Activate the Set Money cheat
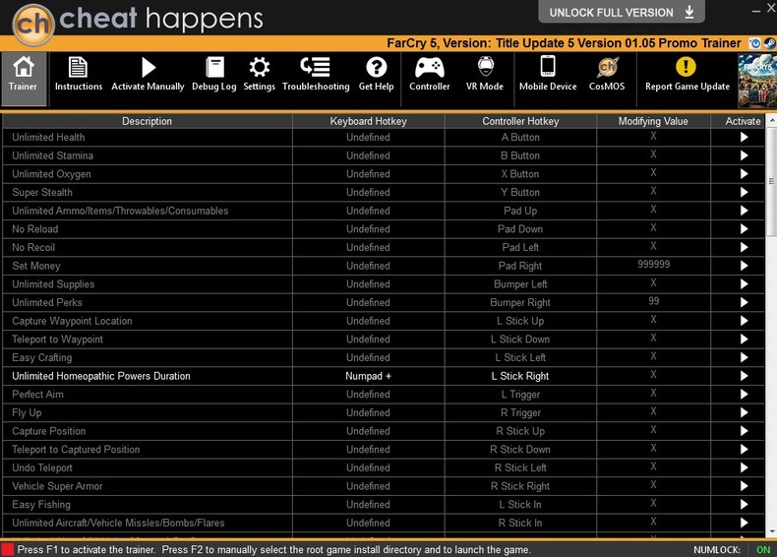Image resolution: width=777 pixels, height=557 pixels. click(x=744, y=266)
